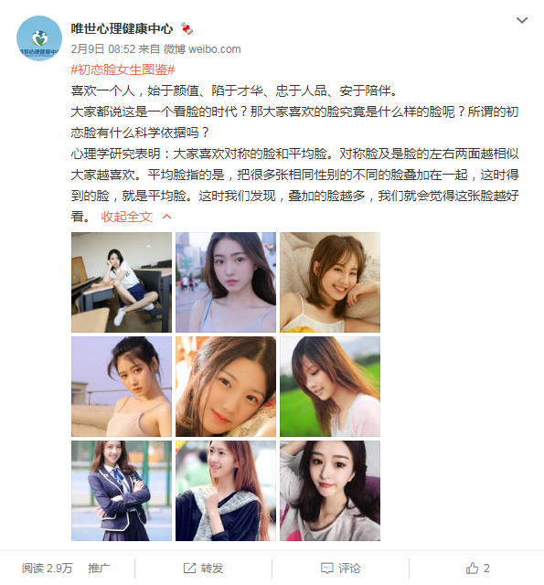Viewport: 544px width, 585px height.
Task: Click the 微博 weibo.com source link
Action: coord(202,48)
